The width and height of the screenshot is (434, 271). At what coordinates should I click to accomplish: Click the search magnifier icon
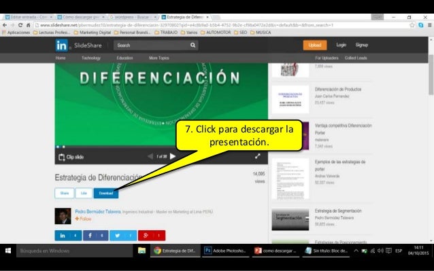[x=193, y=45]
